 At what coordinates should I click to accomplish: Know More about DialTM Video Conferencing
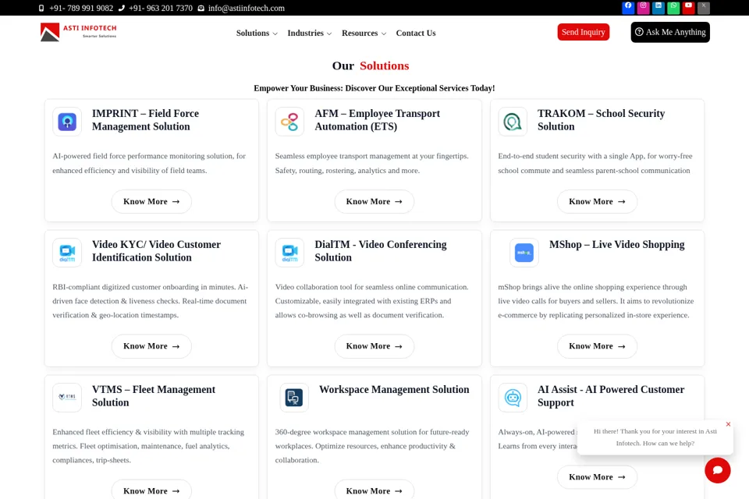point(374,346)
